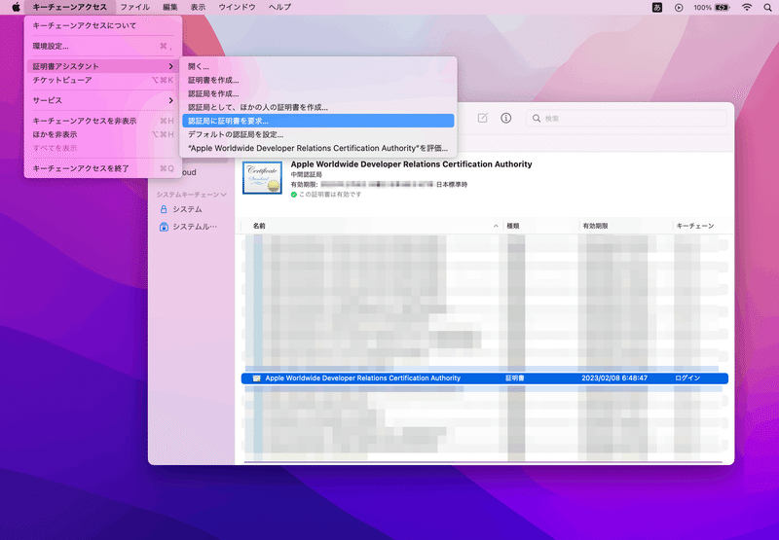The image size is (779, 540).
Task: Select 認証局を作成...
Action: [x=318, y=93]
